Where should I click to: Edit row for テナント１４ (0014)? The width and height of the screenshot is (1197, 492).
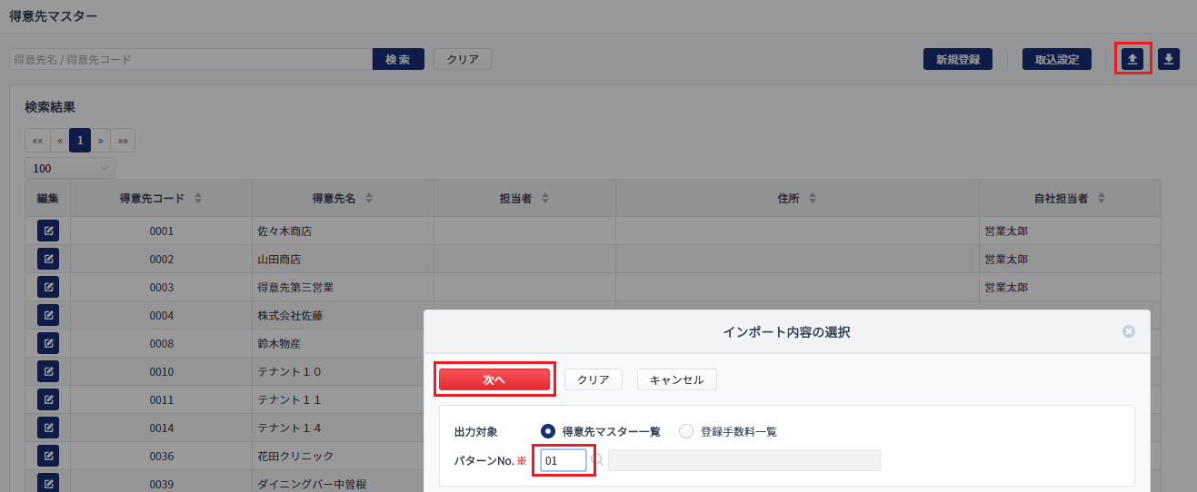[x=48, y=428]
